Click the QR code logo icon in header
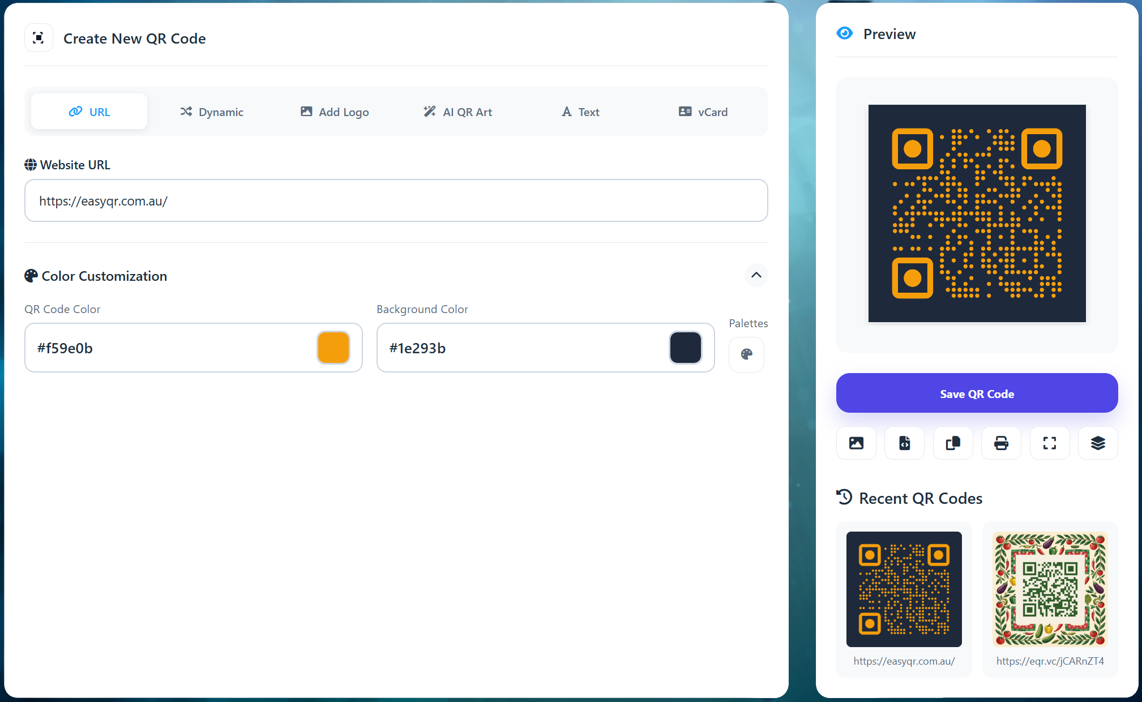Viewport: 1142px width, 702px height. [38, 37]
